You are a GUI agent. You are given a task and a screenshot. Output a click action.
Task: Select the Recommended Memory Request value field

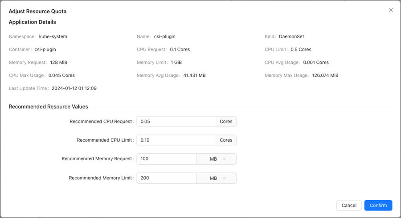[167, 159]
